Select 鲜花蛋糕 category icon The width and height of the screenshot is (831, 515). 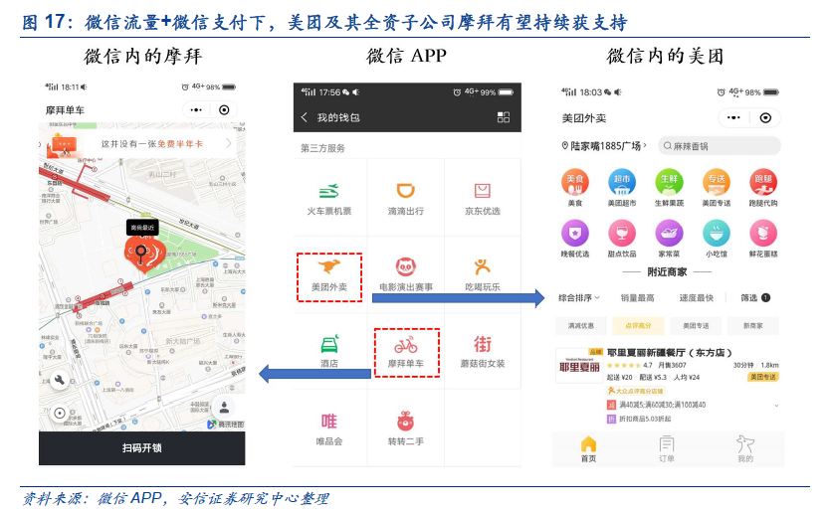point(763,239)
